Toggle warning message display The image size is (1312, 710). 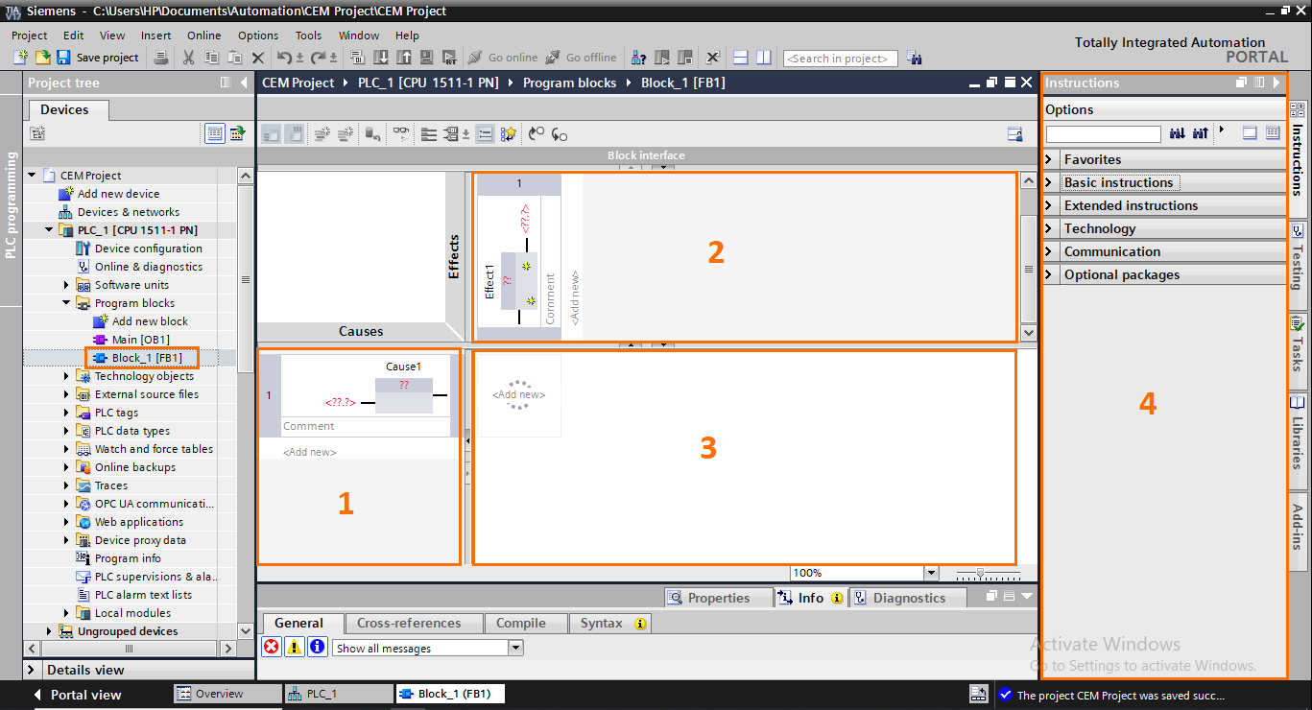click(x=294, y=647)
